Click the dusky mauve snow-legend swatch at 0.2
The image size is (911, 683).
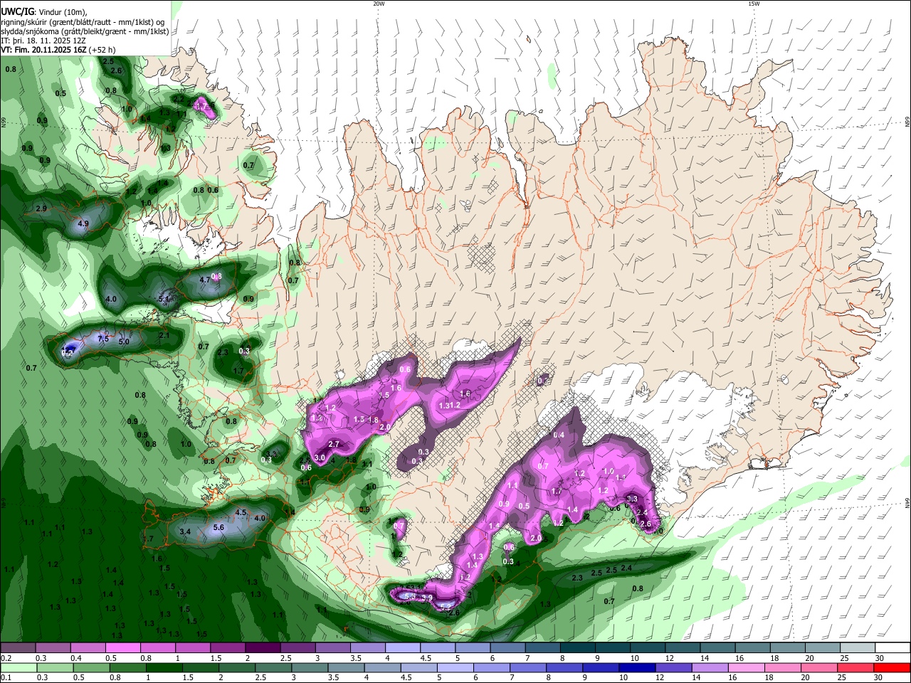[18, 647]
